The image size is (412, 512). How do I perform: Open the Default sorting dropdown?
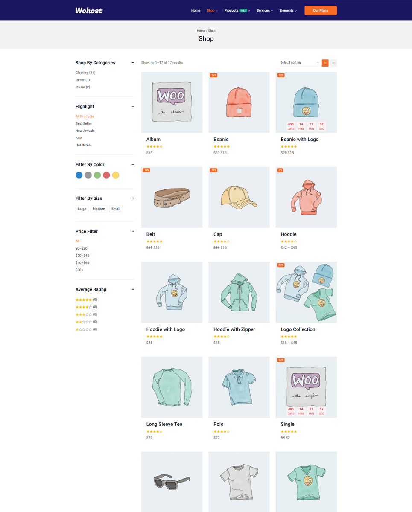pyautogui.click(x=299, y=63)
